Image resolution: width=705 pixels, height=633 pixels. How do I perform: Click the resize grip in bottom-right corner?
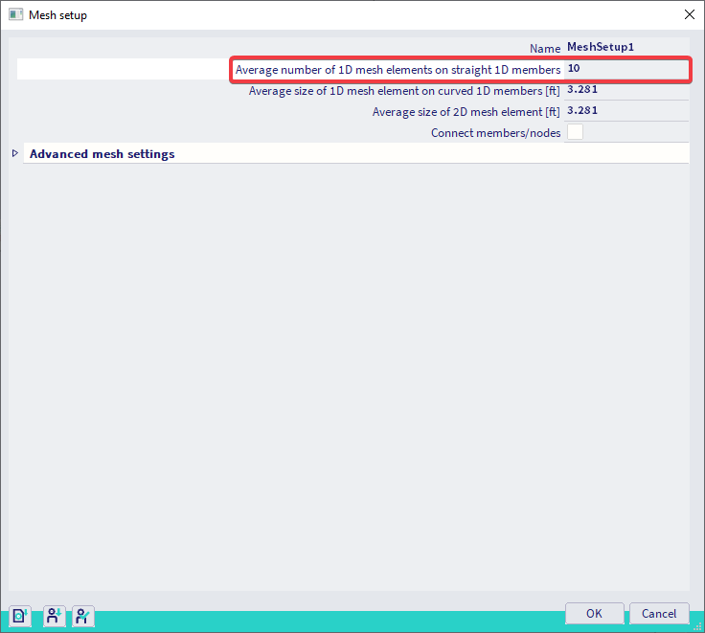[x=697, y=625]
